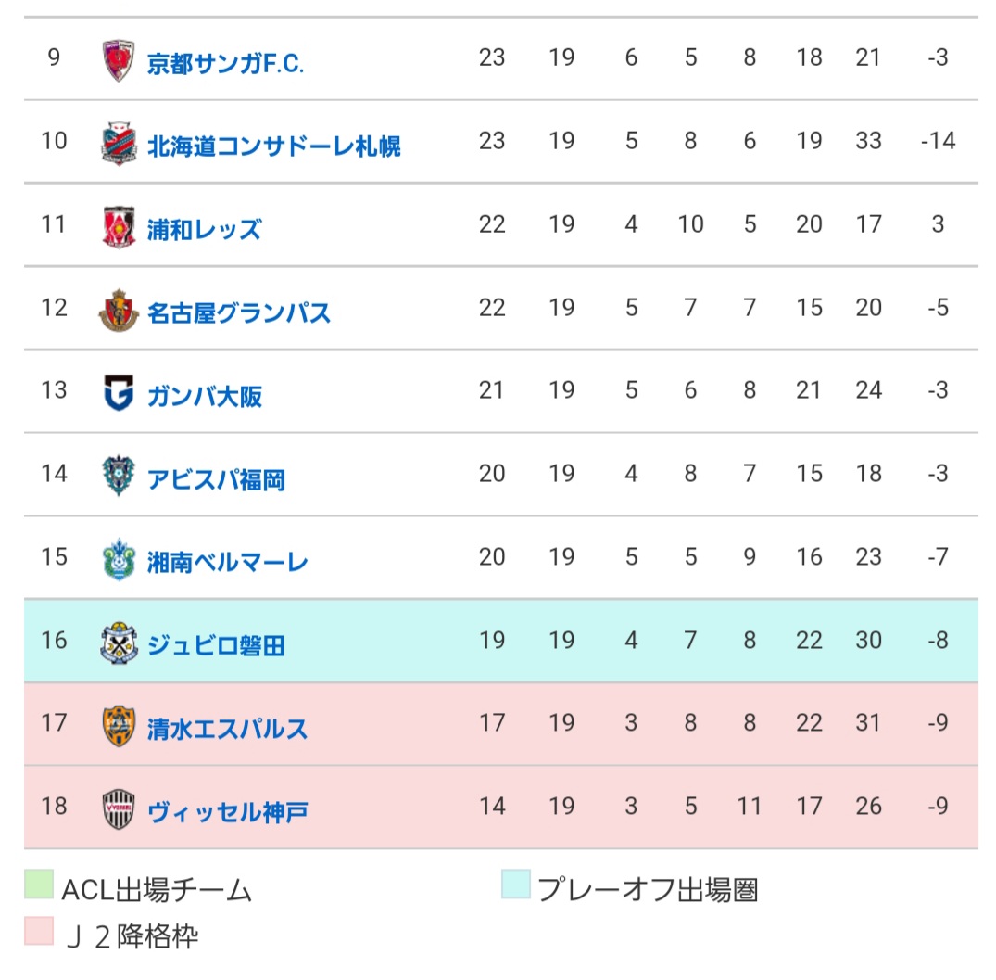Click the Shonan Bellmare crest icon
The height and width of the screenshot is (980, 996).
coord(119,560)
